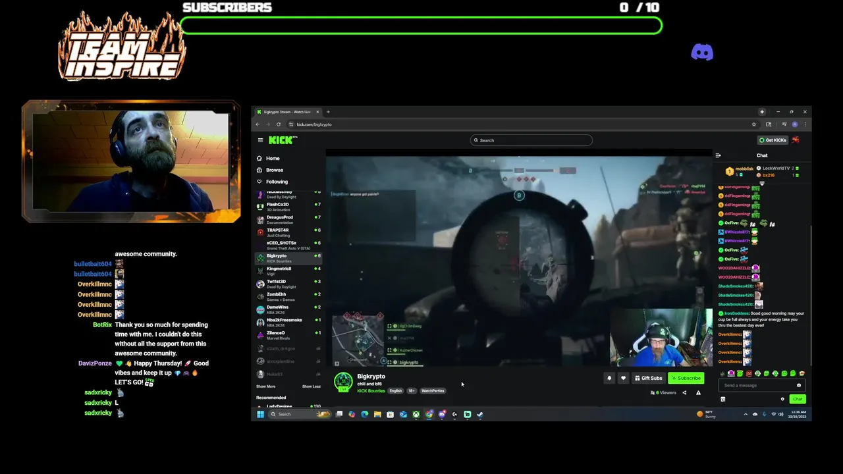Report stream with warning triangle icon
This screenshot has width=843, height=474.
coord(698,393)
